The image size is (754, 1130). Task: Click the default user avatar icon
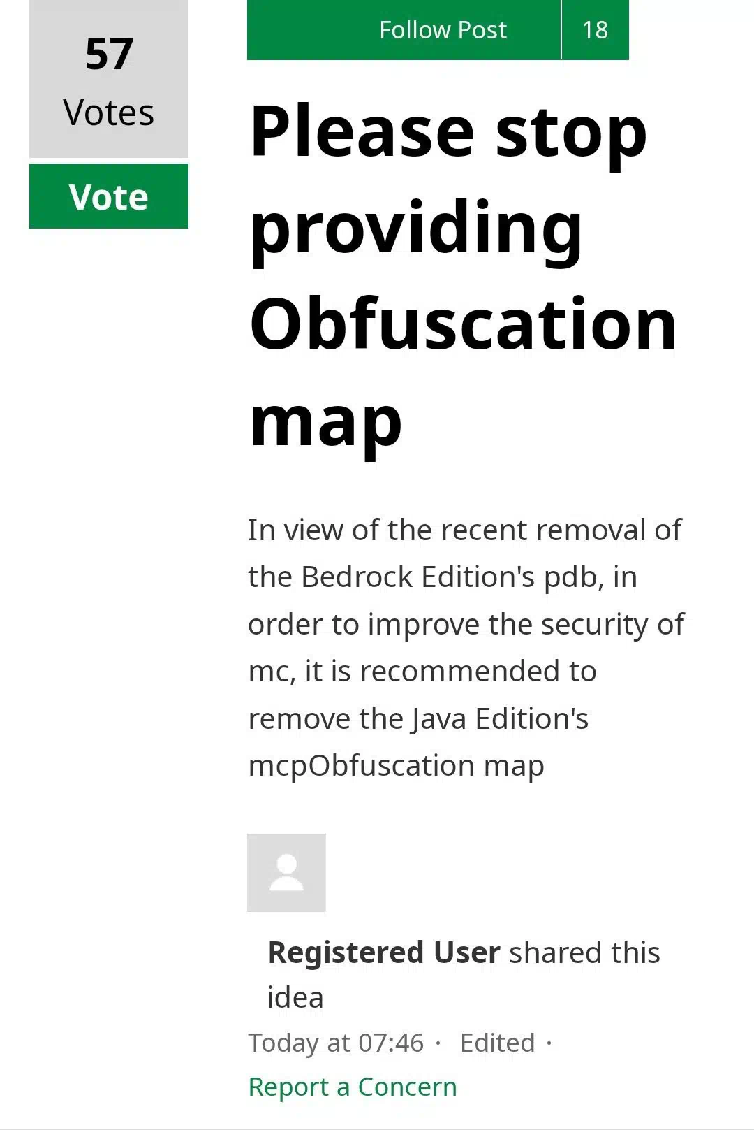(286, 873)
